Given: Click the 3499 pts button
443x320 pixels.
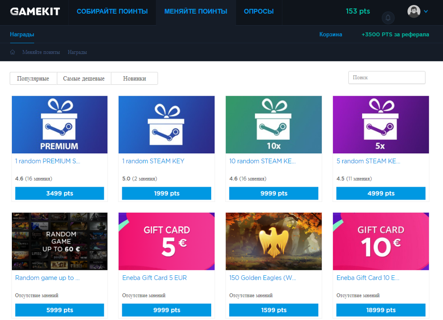Looking at the screenshot, I should click(x=59, y=193).
